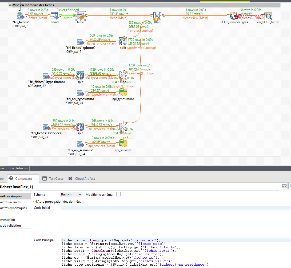Toggle the component panel layout view icon
The image size is (291, 268).
tap(284, 186)
